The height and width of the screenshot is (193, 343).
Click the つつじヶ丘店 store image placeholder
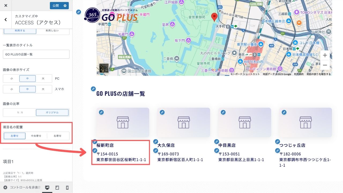click(305, 122)
